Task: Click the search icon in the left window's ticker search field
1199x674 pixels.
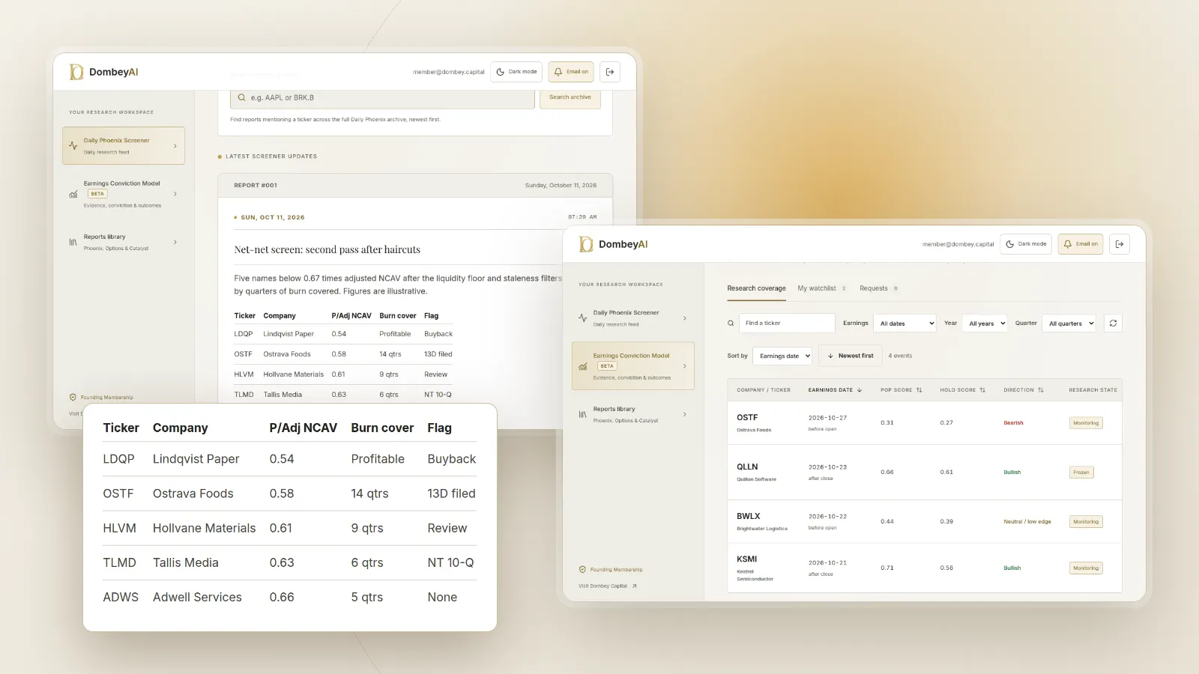Action: click(241, 97)
